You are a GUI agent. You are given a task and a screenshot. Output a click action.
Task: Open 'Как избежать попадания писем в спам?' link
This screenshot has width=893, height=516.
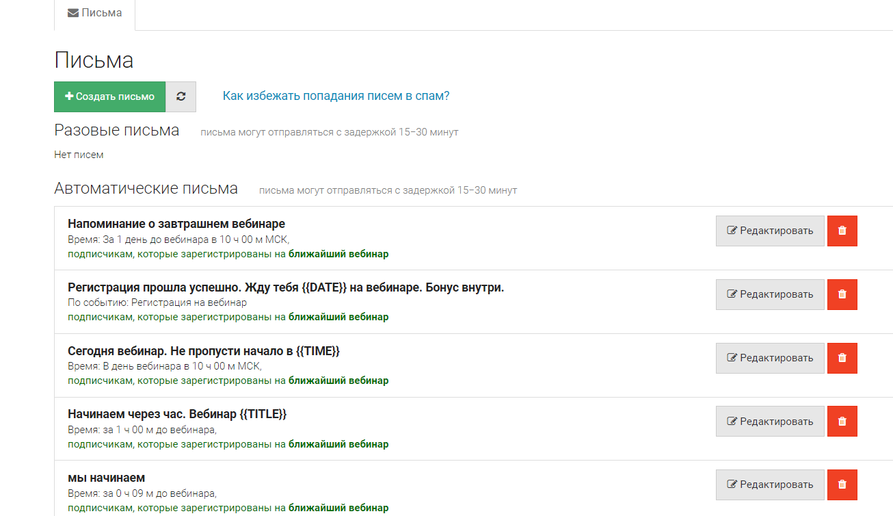(336, 96)
